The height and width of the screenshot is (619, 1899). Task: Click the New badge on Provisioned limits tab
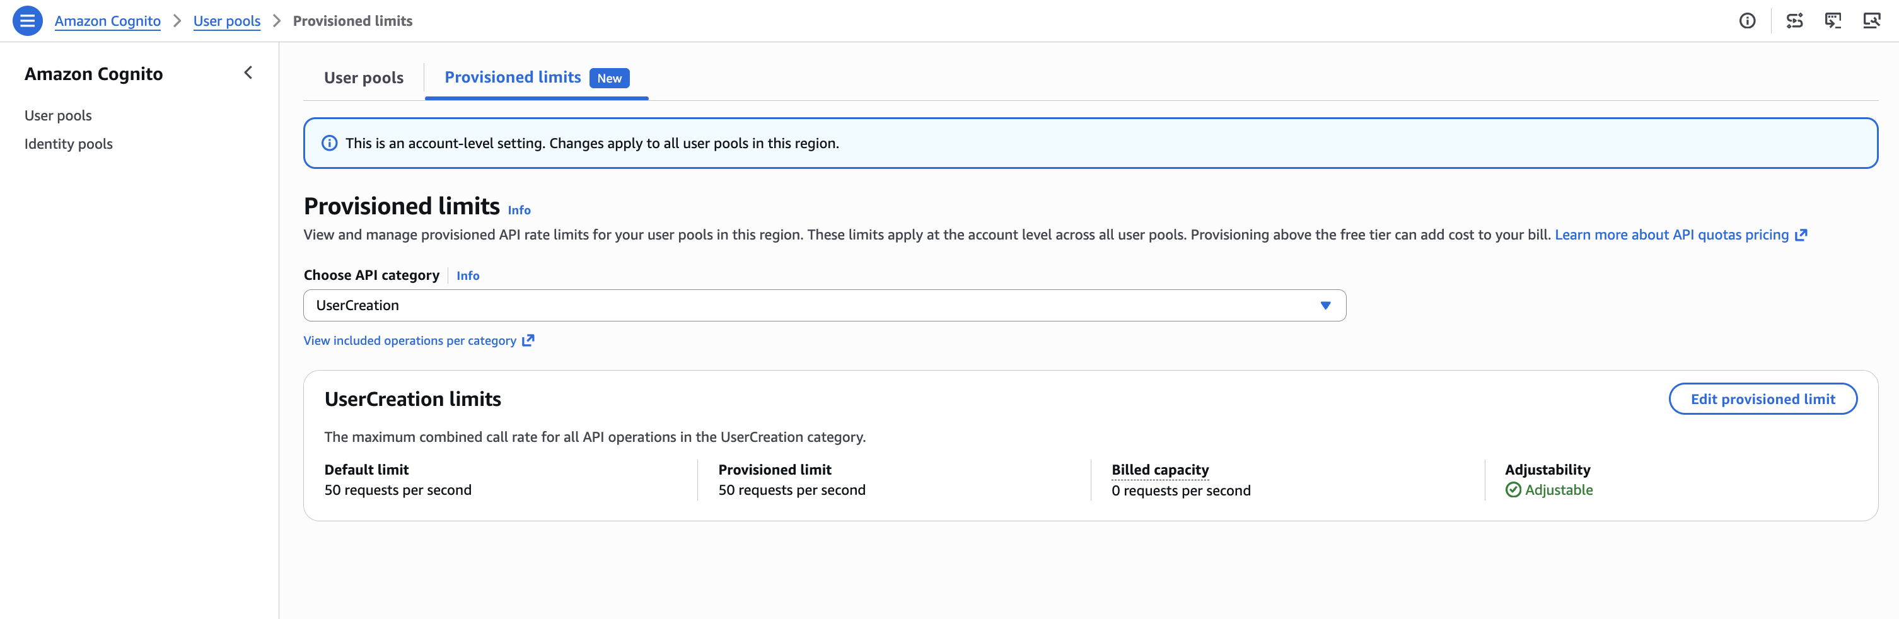click(x=609, y=78)
